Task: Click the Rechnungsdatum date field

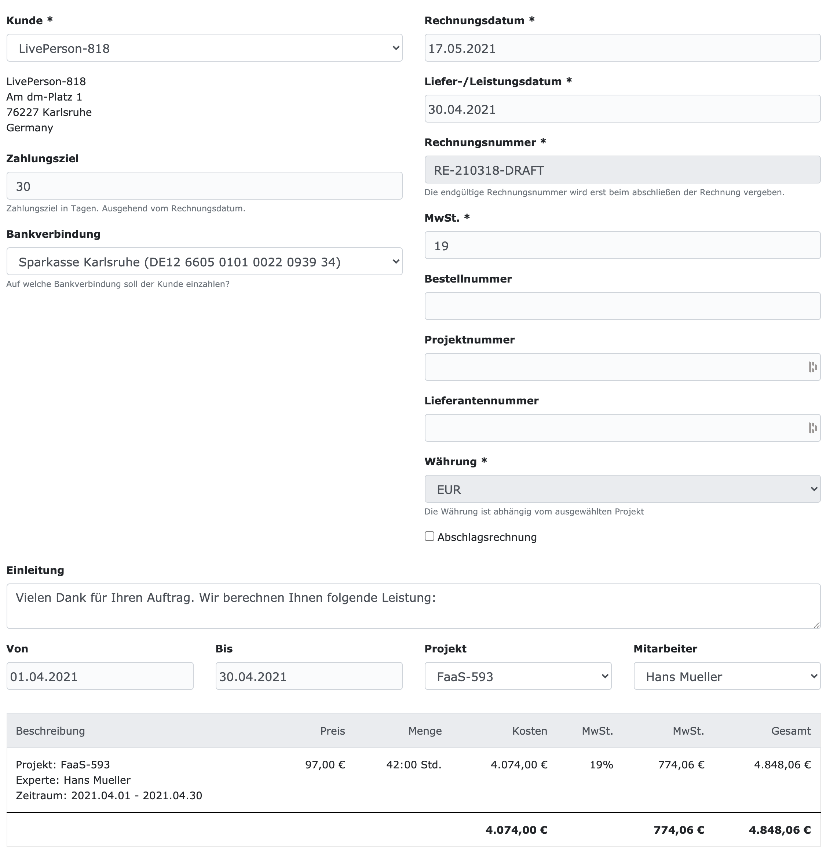Action: pyautogui.click(x=622, y=48)
